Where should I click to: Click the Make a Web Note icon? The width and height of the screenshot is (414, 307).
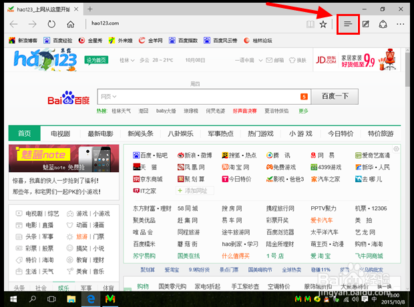pyautogui.click(x=366, y=24)
